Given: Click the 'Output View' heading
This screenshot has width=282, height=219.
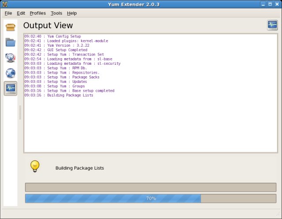Looking at the screenshot, I should [x=48, y=25].
